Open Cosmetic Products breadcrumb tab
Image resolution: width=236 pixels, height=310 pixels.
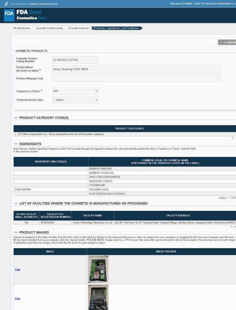coord(78,28)
